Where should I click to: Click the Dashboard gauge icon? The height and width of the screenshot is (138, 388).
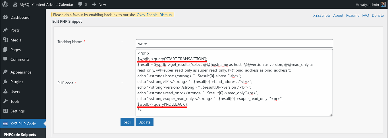click(5, 17)
